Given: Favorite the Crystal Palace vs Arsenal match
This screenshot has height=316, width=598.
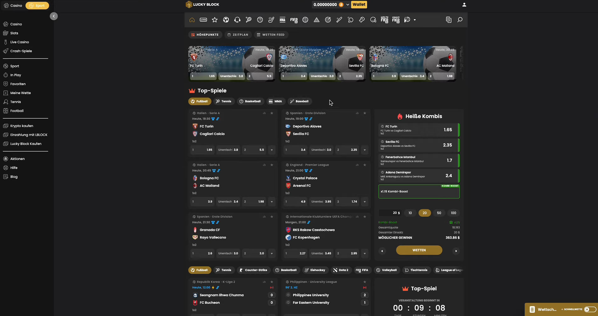Looking at the screenshot, I should [365, 165].
